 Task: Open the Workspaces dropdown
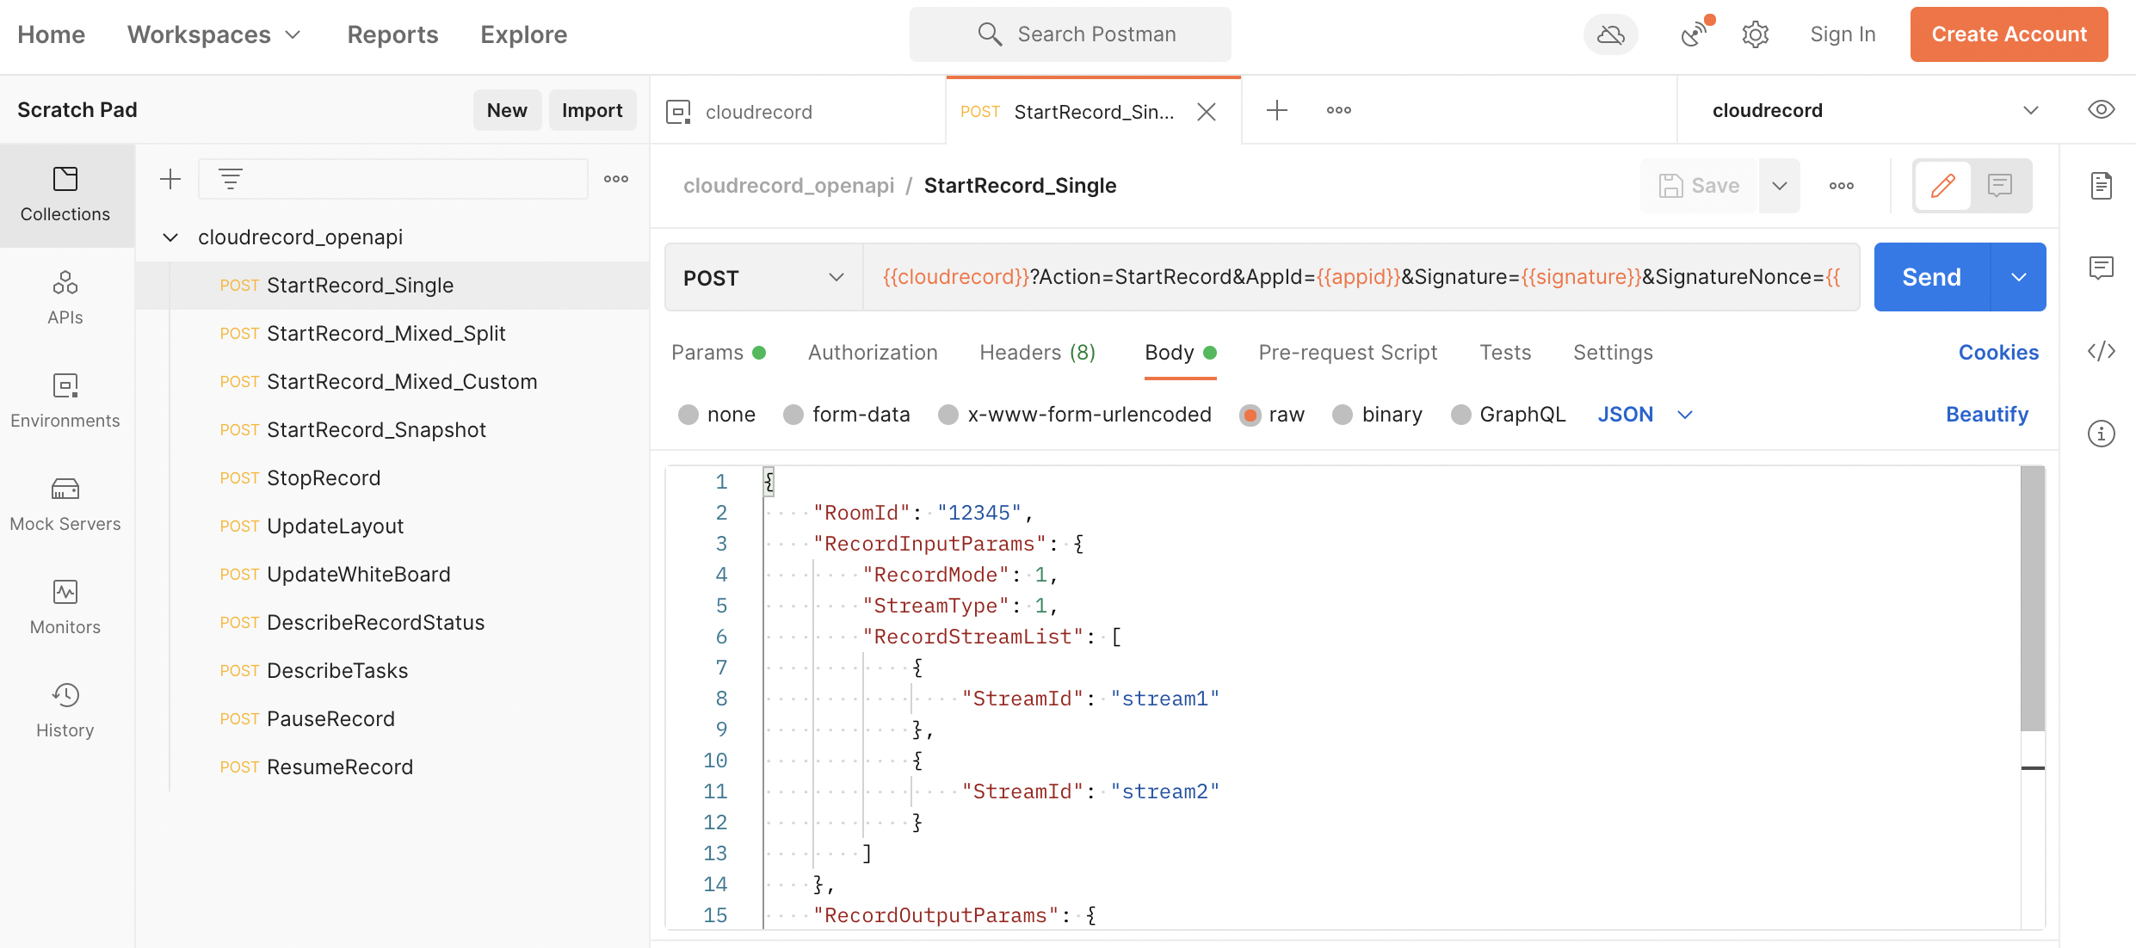(214, 34)
